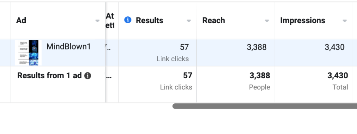Select the 57 link clicks cell for MindBlown1
The height and width of the screenshot is (134, 357).
tap(157, 53)
